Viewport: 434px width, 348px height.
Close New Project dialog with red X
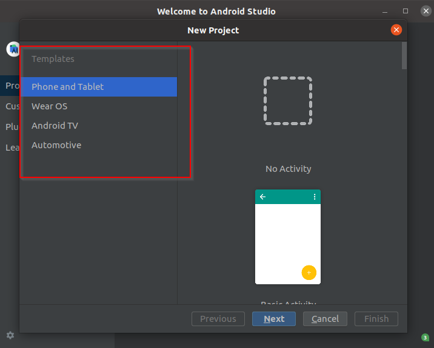(396, 30)
